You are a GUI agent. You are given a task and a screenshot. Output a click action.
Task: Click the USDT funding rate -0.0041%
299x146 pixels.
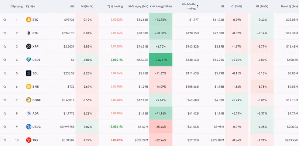point(116,60)
